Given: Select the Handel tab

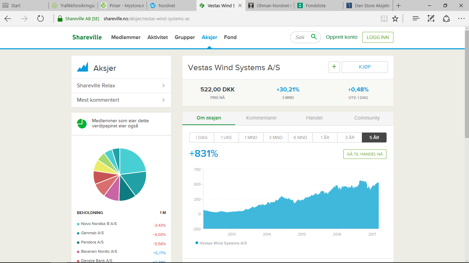Looking at the screenshot, I should [314, 118].
